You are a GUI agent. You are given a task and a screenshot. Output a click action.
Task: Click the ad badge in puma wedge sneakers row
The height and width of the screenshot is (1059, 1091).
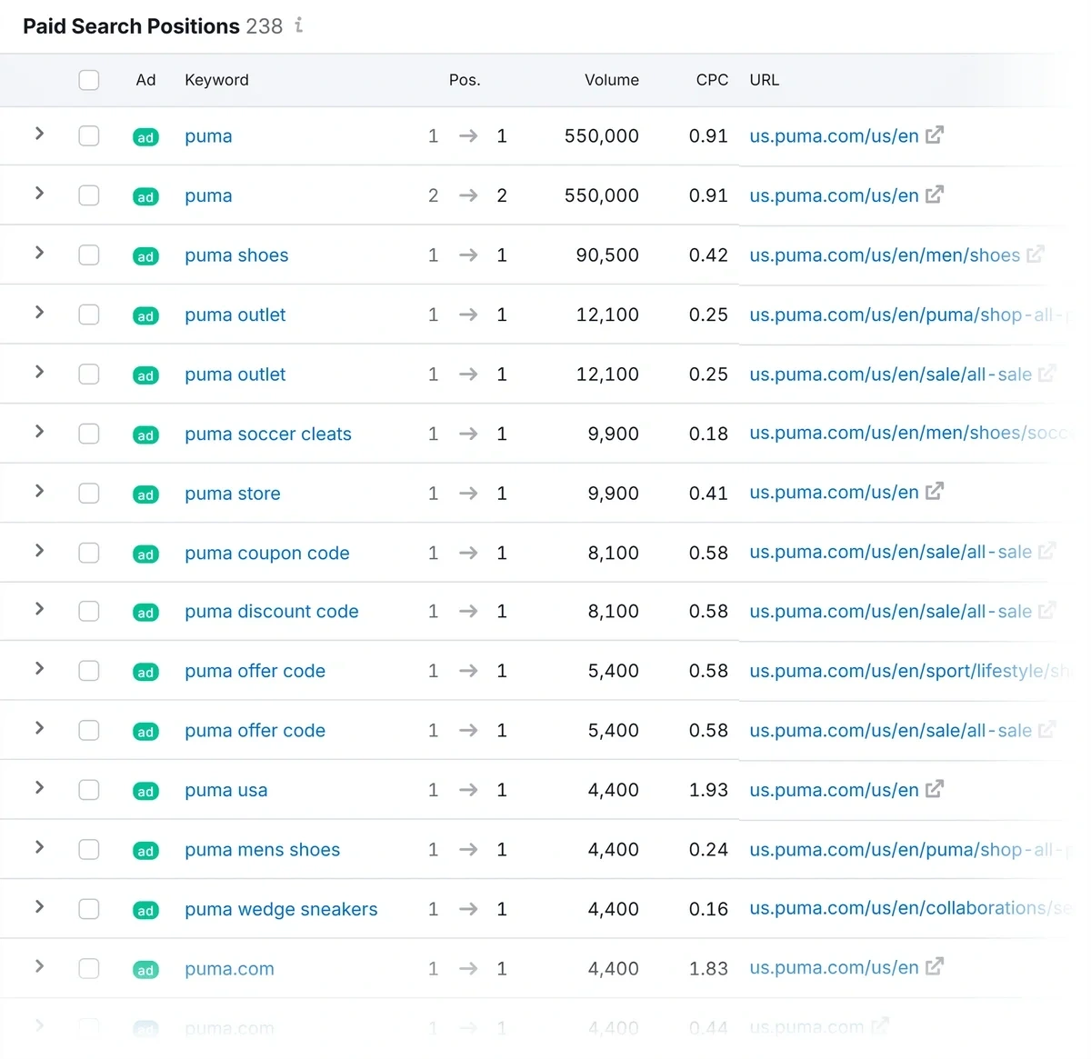(x=145, y=910)
